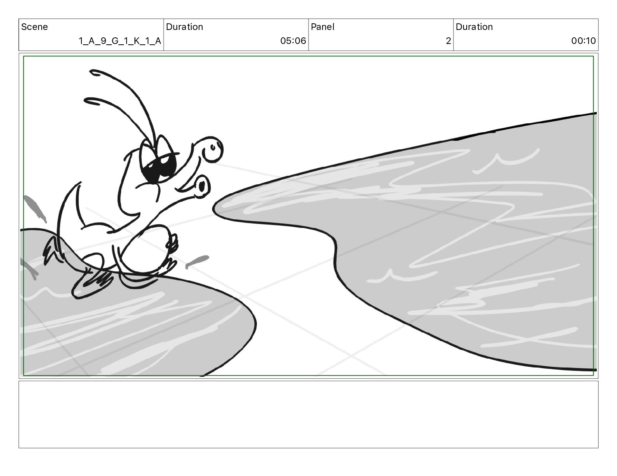The height and width of the screenshot is (476, 617).
Task: Select the scene duration value 05:06
Action: pyautogui.click(x=293, y=41)
